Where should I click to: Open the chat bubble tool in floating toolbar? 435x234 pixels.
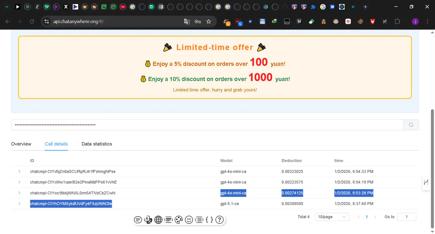click(138, 220)
